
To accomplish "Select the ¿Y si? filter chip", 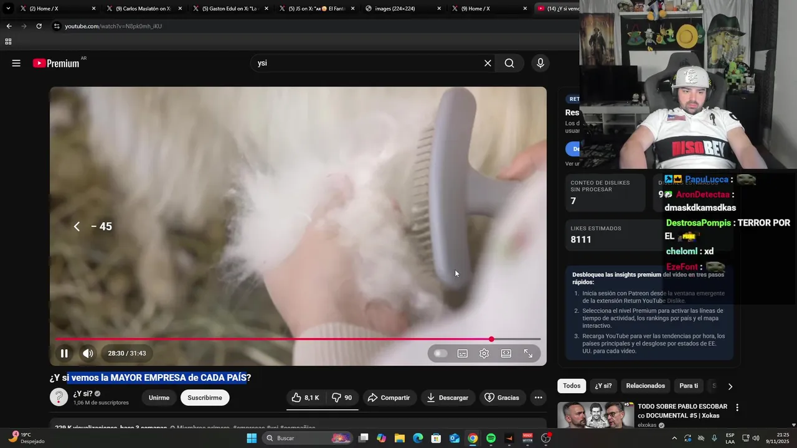I will point(603,386).
